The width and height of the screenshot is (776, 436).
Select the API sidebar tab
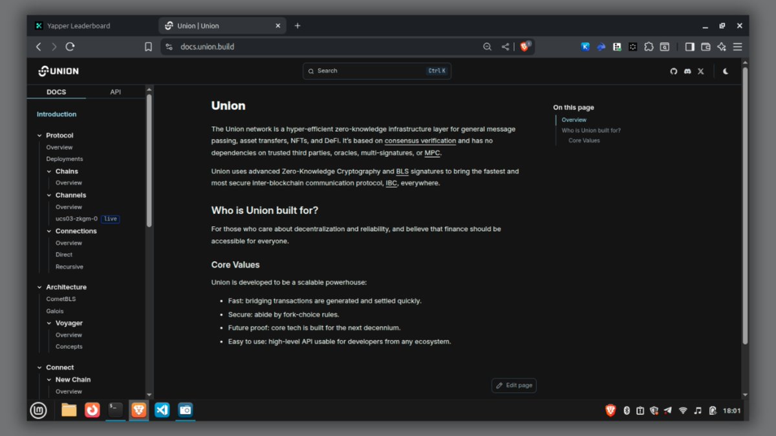point(115,92)
